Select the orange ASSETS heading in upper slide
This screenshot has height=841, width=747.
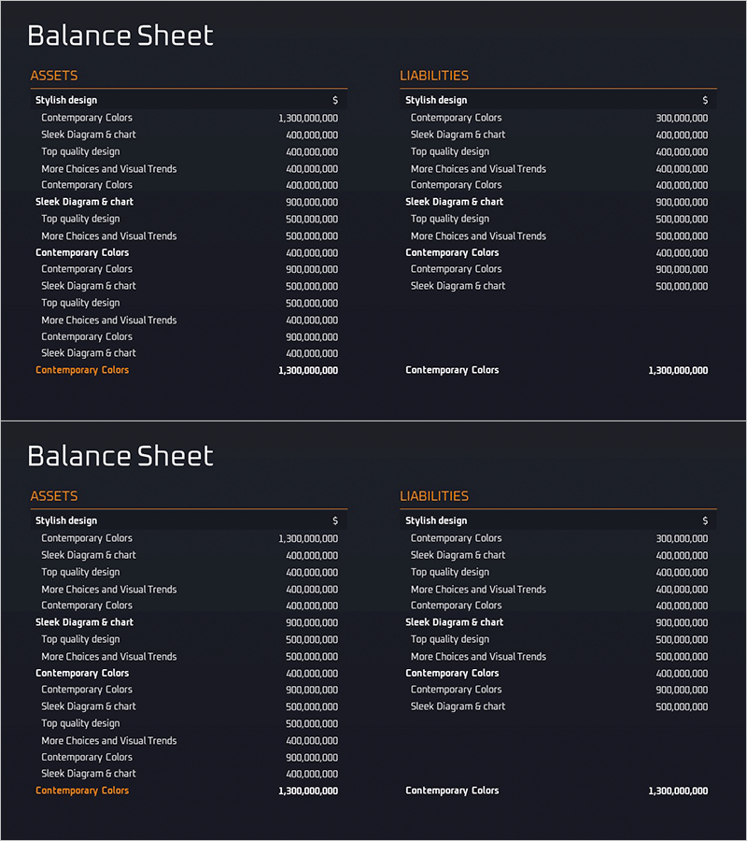click(54, 76)
